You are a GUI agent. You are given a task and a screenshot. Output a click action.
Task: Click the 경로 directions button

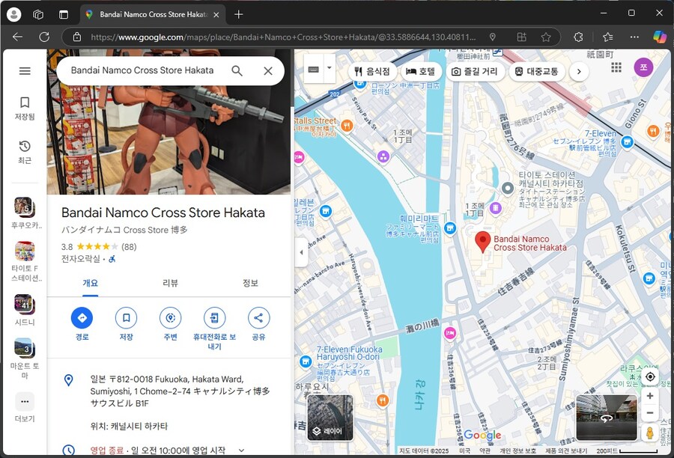(x=82, y=324)
